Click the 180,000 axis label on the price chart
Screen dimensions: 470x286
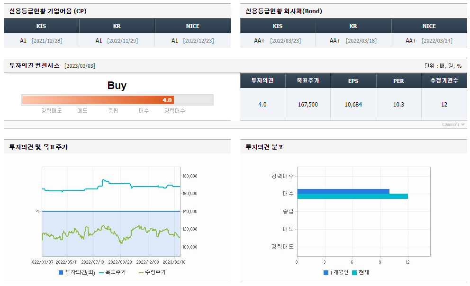(190, 176)
